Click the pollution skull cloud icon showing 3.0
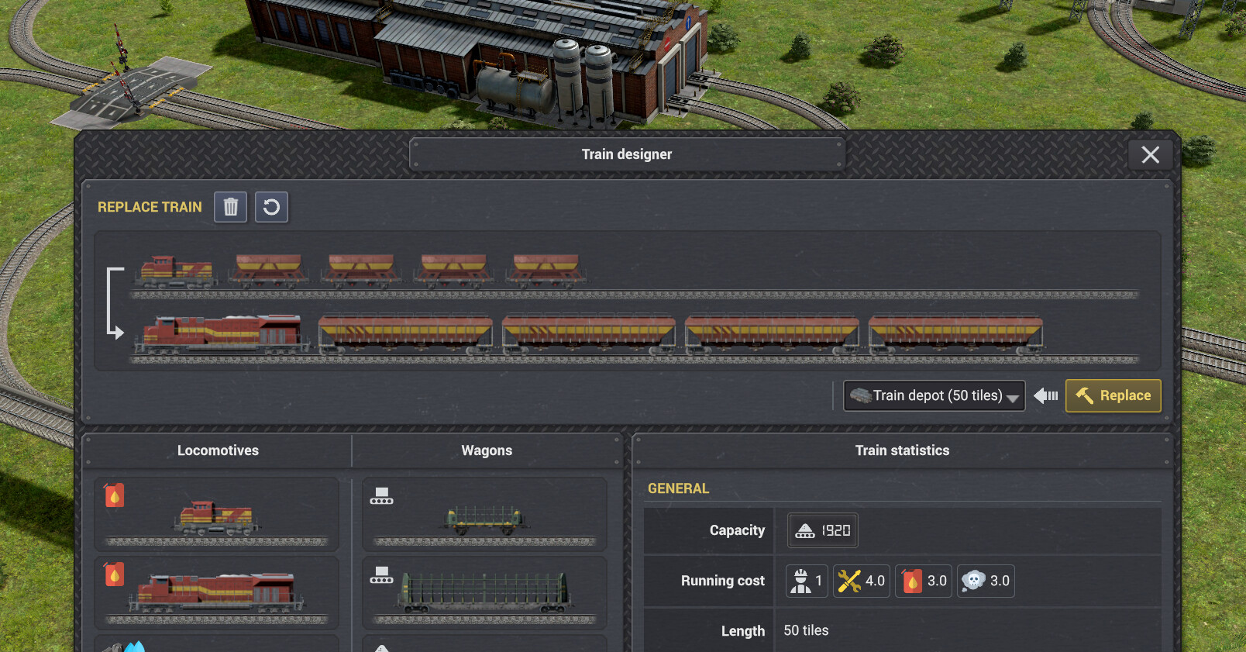1246x652 pixels. click(986, 581)
